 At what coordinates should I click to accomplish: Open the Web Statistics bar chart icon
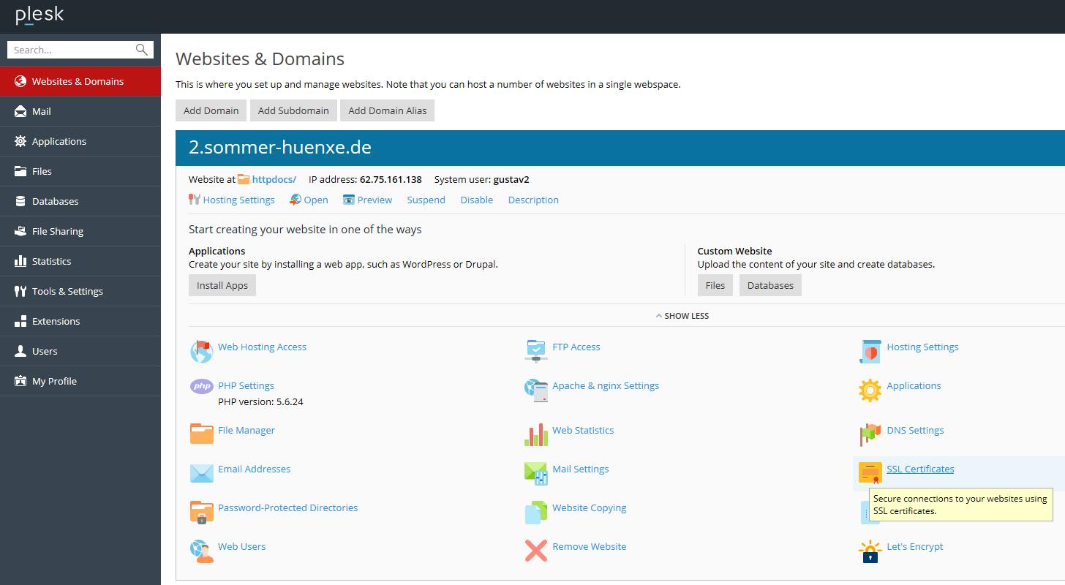(x=535, y=434)
